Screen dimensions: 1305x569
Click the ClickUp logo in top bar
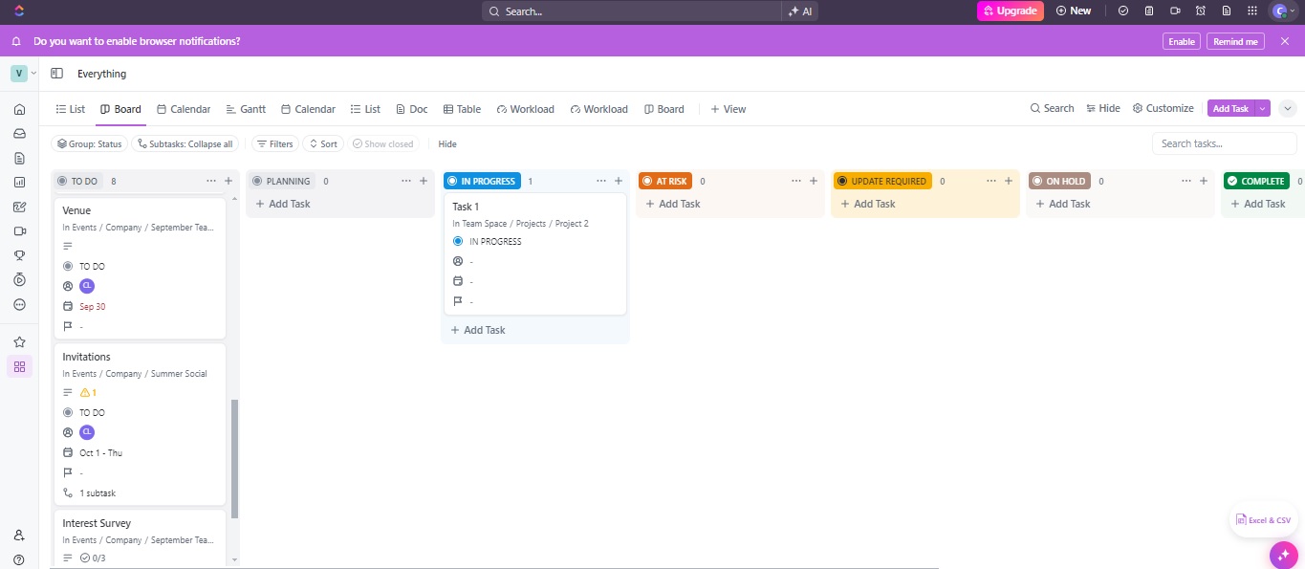tap(19, 11)
